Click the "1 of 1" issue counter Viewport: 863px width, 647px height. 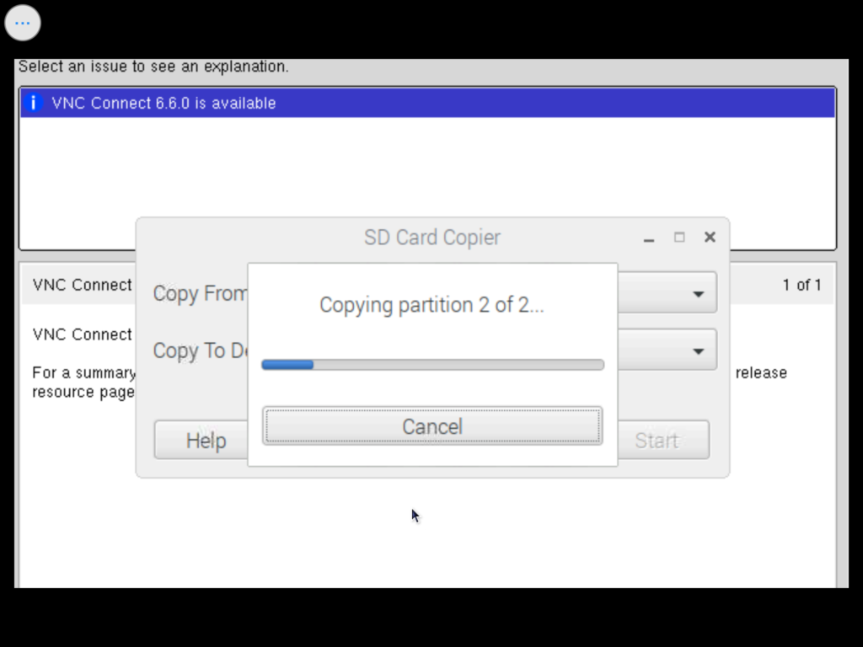[801, 285]
